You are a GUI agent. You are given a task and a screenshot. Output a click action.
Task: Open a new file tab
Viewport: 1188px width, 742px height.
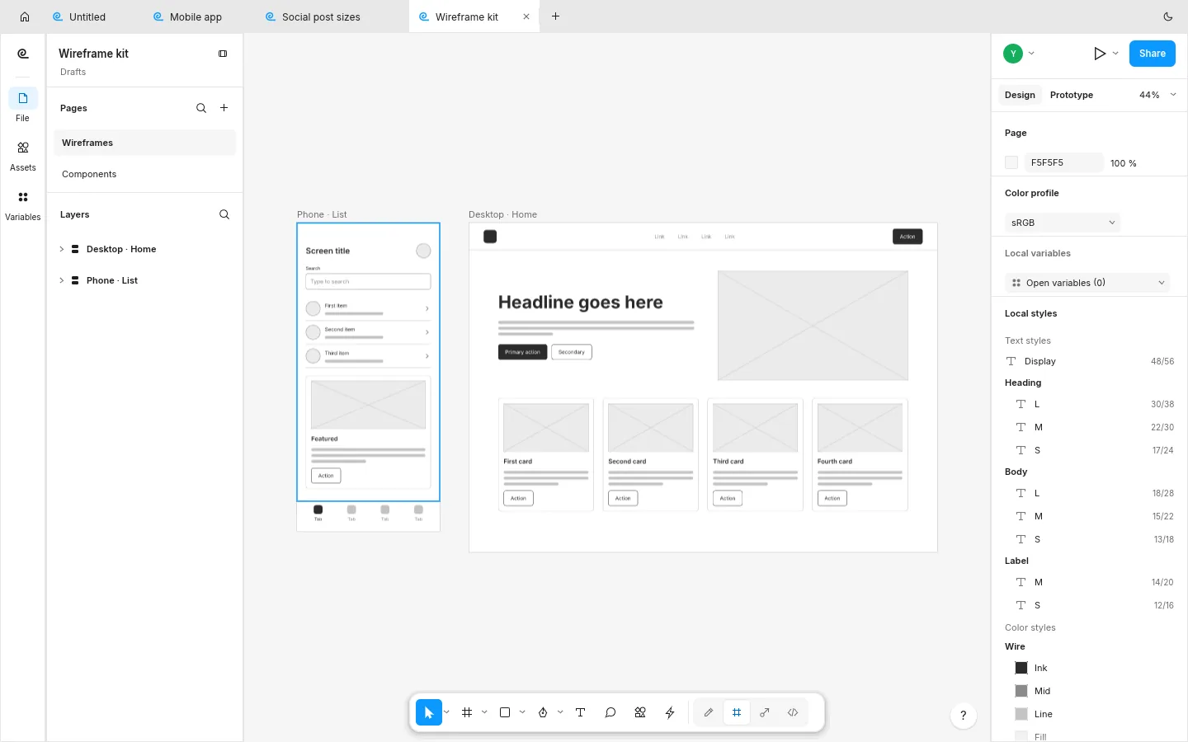tap(556, 16)
